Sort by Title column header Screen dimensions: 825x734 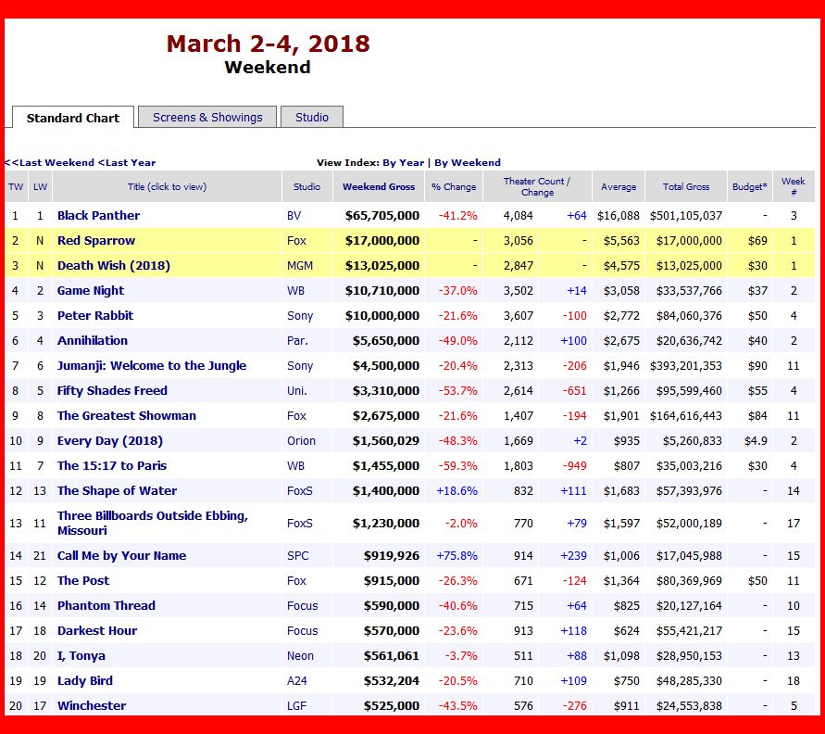pos(168,186)
